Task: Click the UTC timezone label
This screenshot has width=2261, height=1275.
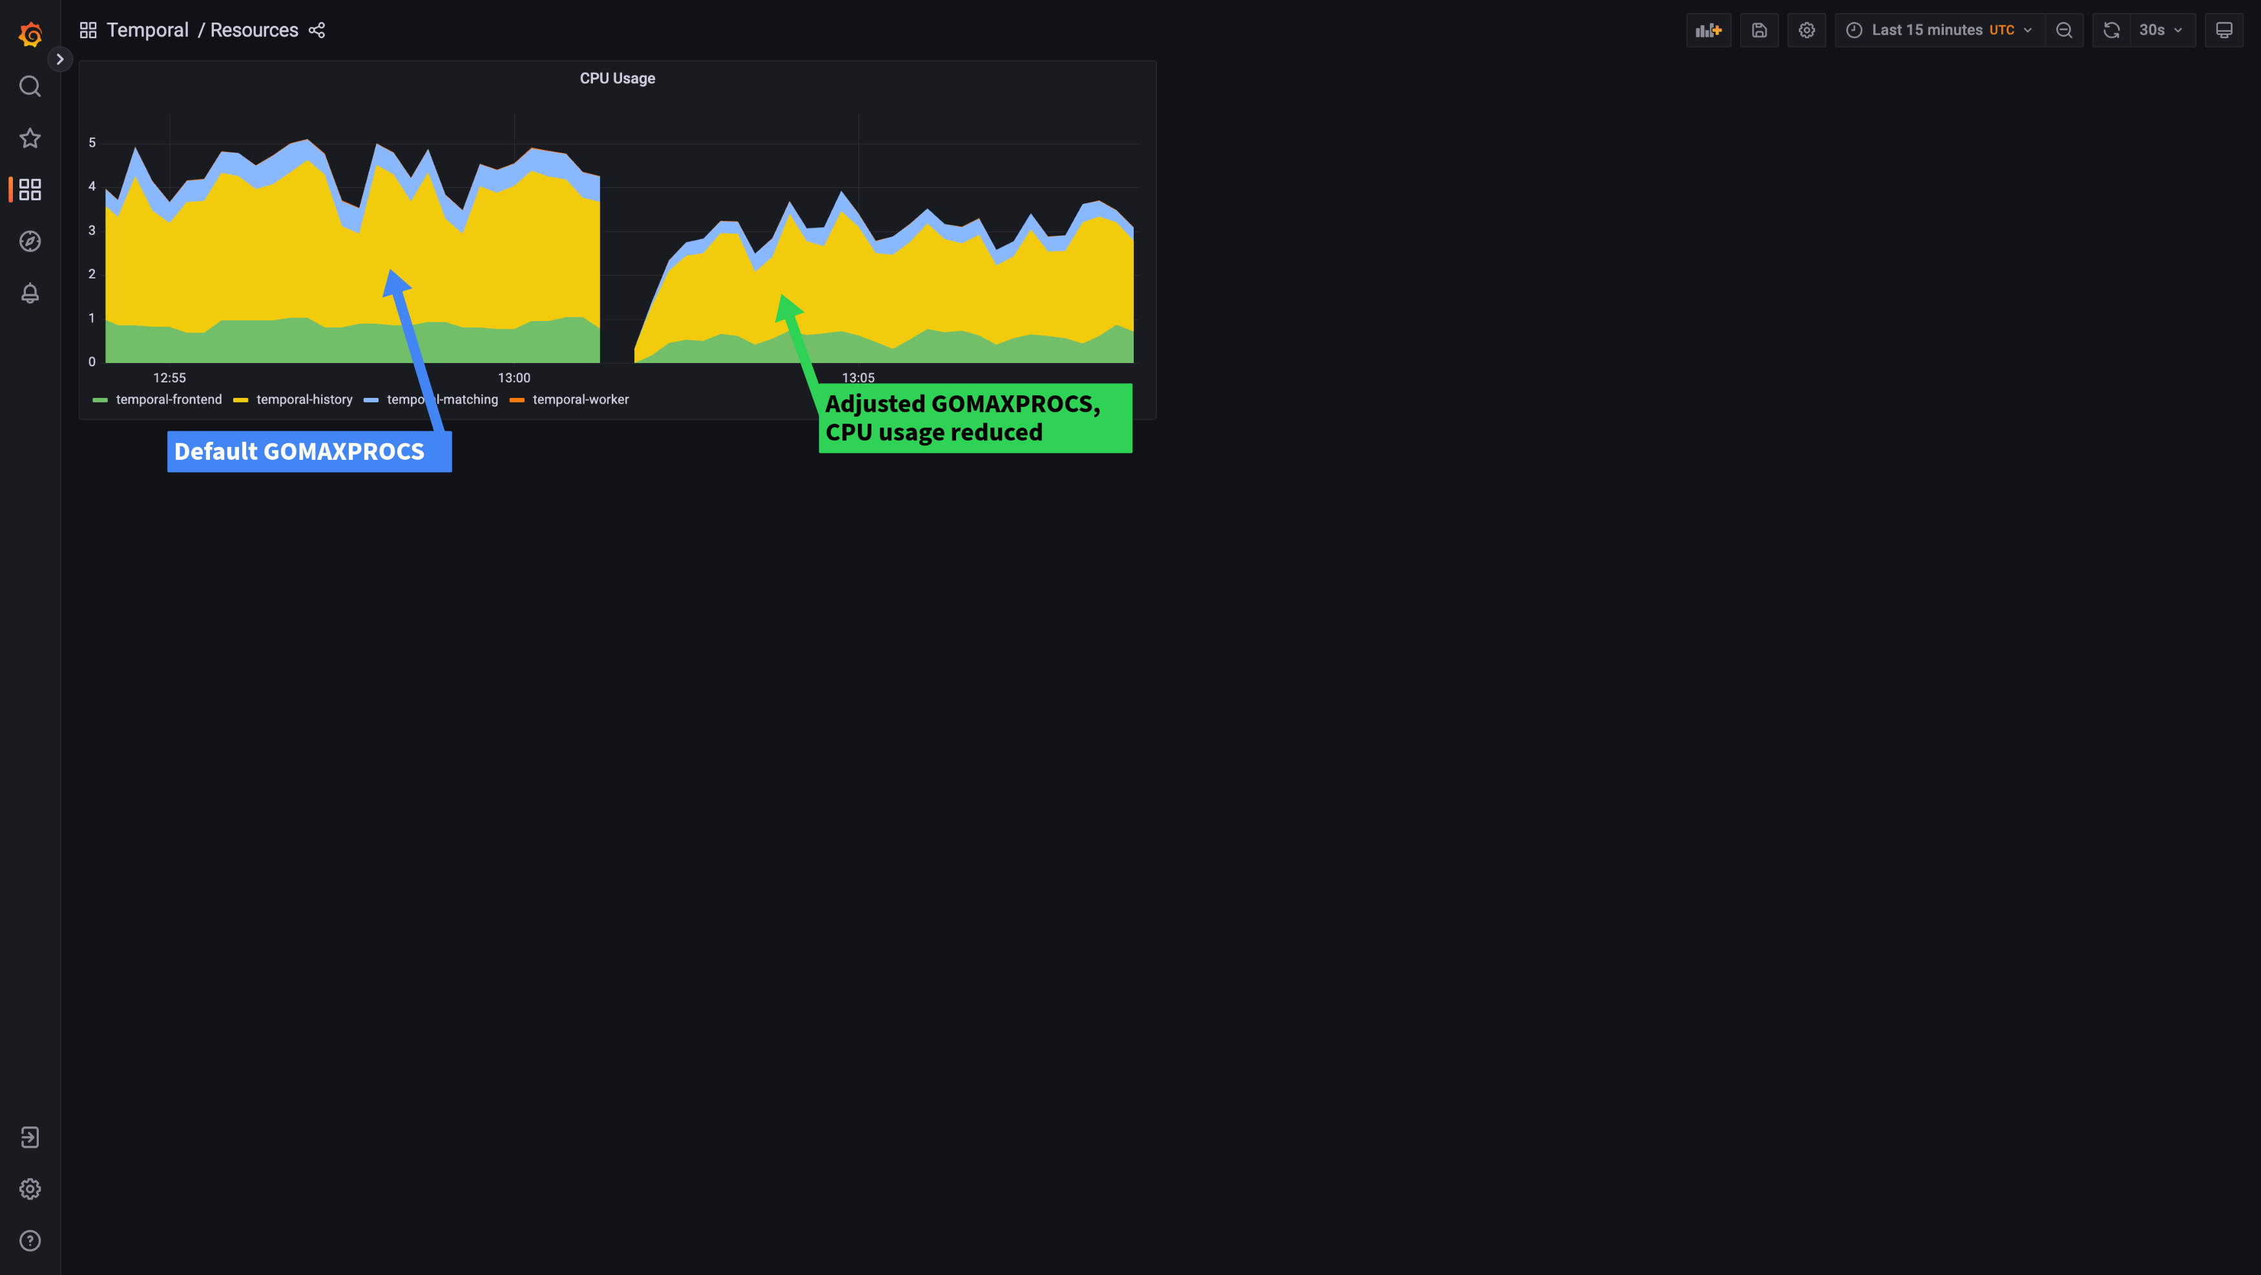Action: [x=2001, y=30]
